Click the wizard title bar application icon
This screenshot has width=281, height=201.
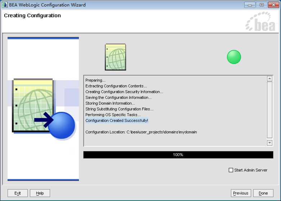pyautogui.click(x=5, y=5)
